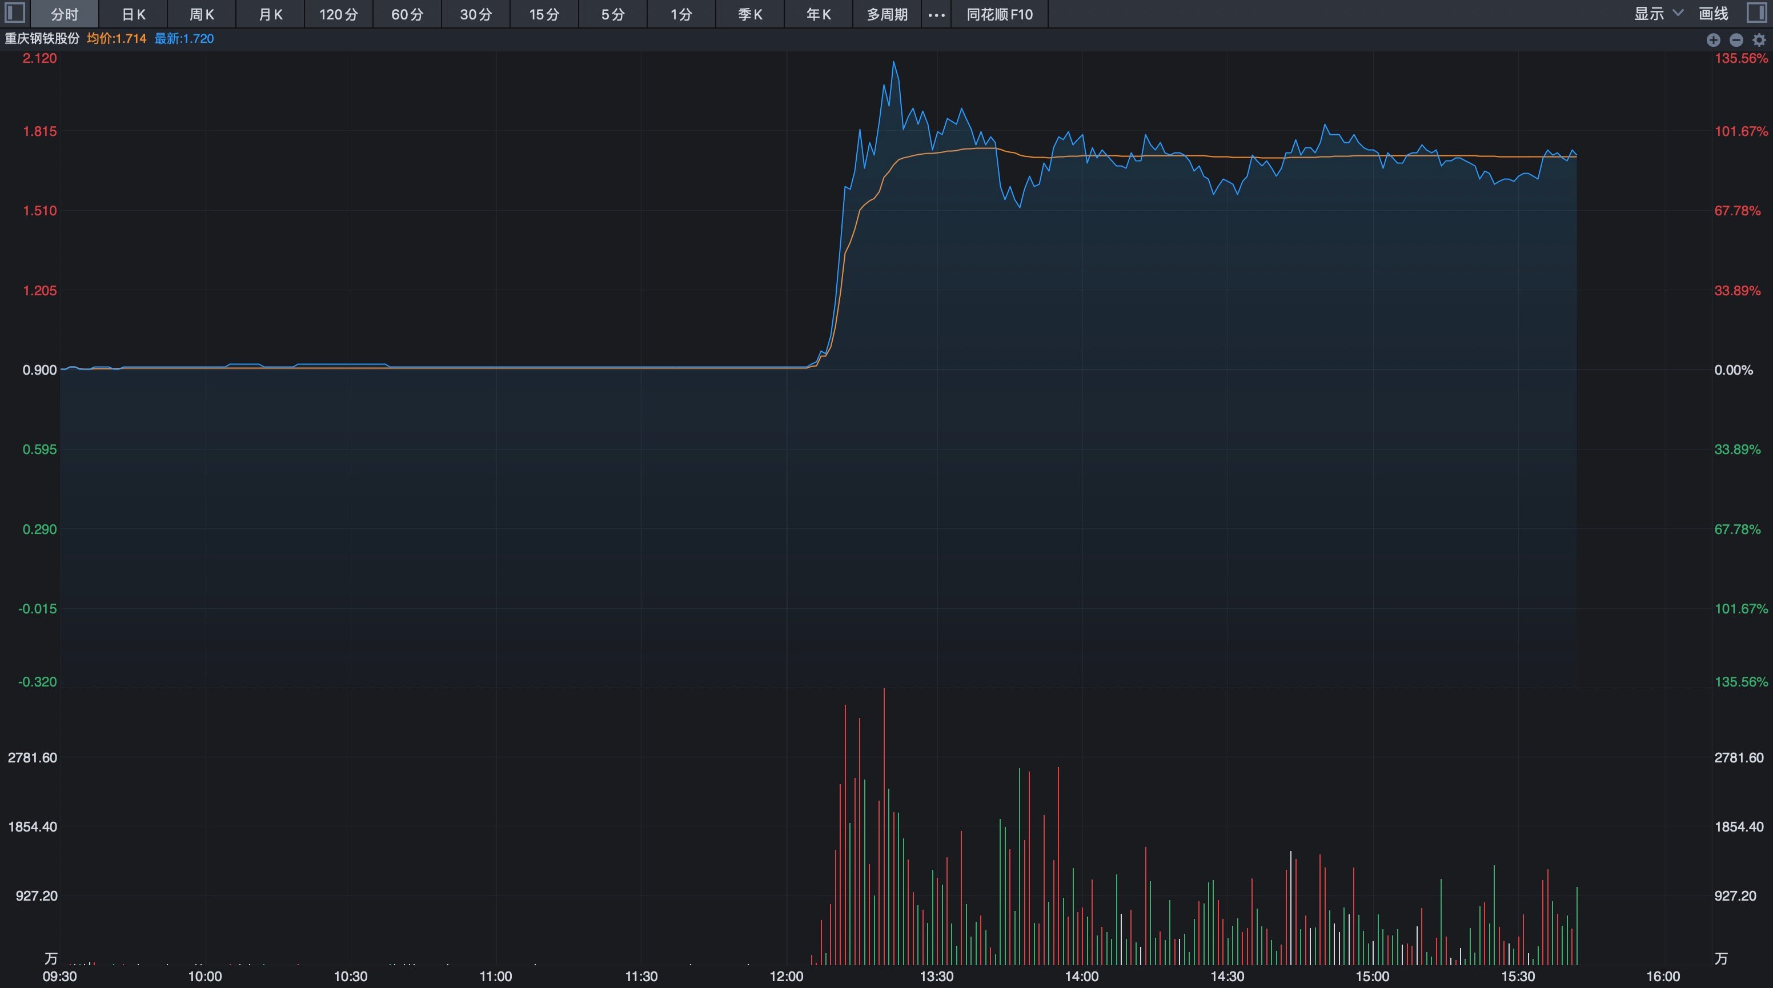Click the 1.815 price axis label
Screen dimensions: 1773x988
coord(40,131)
